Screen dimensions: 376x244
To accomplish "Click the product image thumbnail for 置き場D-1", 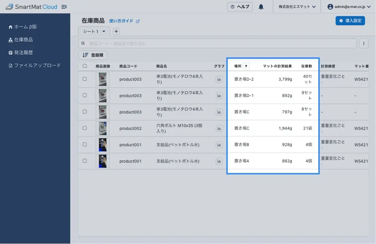I will point(103,96).
